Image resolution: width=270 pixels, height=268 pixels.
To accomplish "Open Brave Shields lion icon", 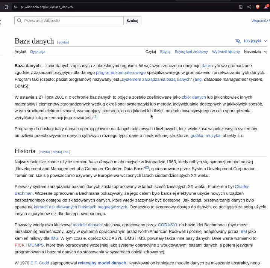I will (x=258, y=7).
